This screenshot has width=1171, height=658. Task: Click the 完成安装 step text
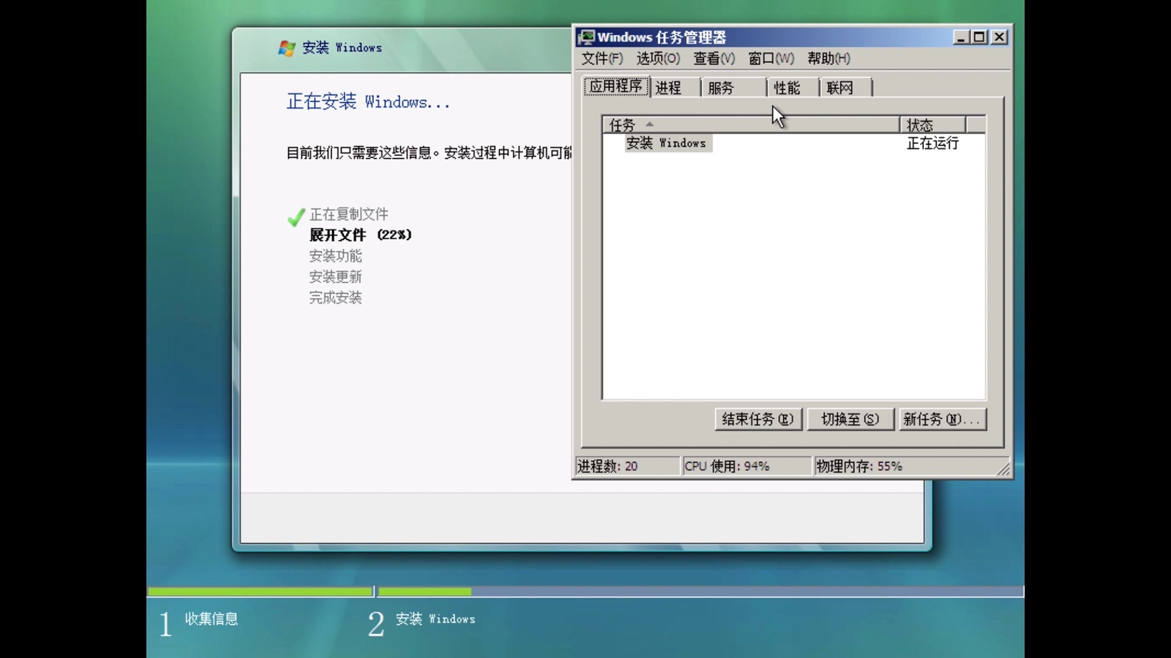pyautogui.click(x=335, y=297)
